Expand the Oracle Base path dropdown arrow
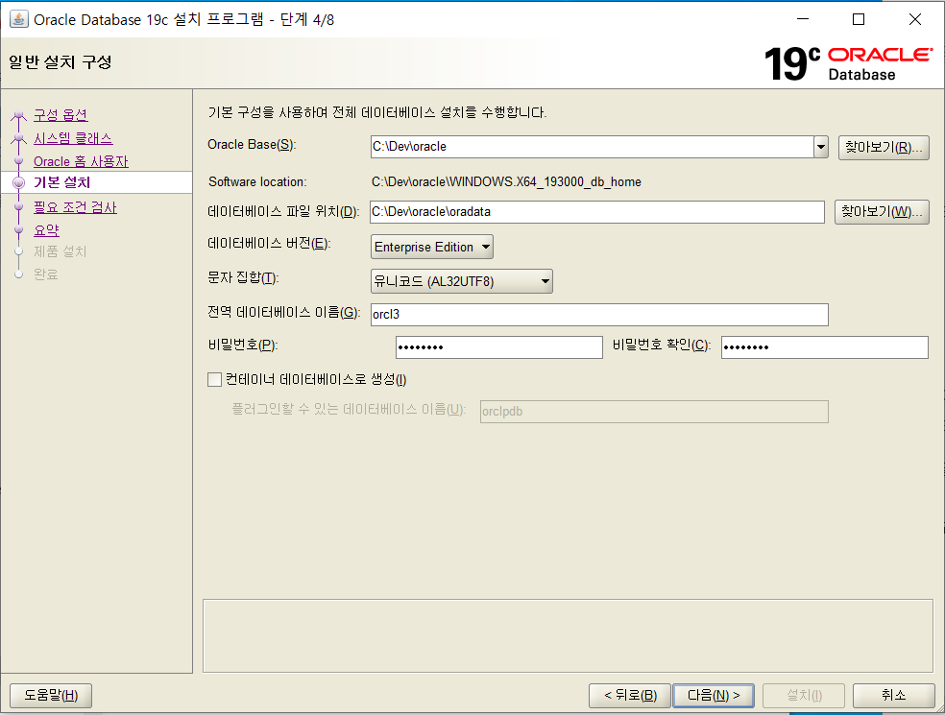The width and height of the screenshot is (945, 715). tap(821, 147)
